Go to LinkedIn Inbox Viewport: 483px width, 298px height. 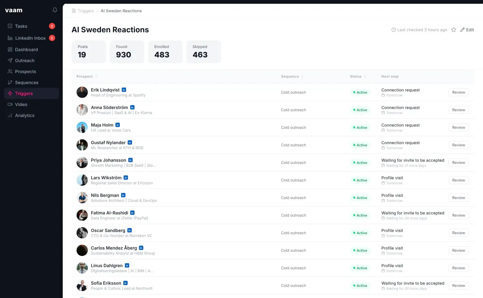point(30,38)
